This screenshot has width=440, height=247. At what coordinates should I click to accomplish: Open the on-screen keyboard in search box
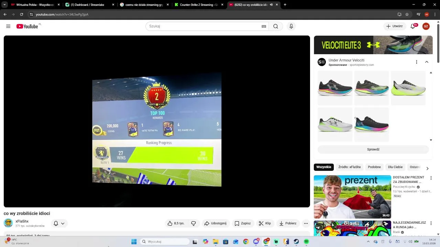point(264,26)
